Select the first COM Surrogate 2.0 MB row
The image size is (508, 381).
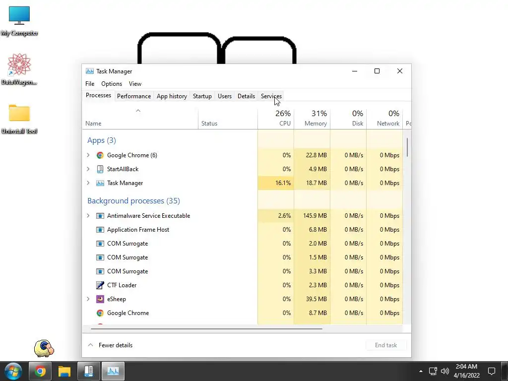[242, 244]
